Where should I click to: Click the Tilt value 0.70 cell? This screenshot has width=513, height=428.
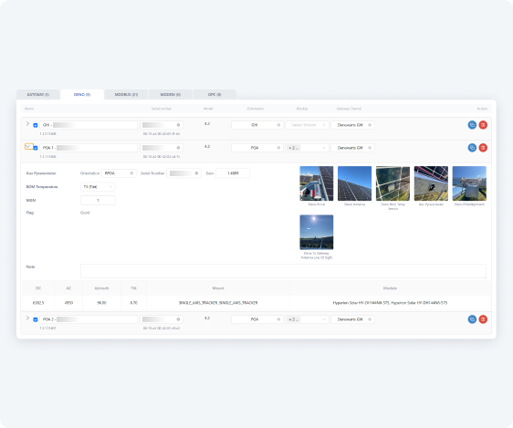coord(133,303)
